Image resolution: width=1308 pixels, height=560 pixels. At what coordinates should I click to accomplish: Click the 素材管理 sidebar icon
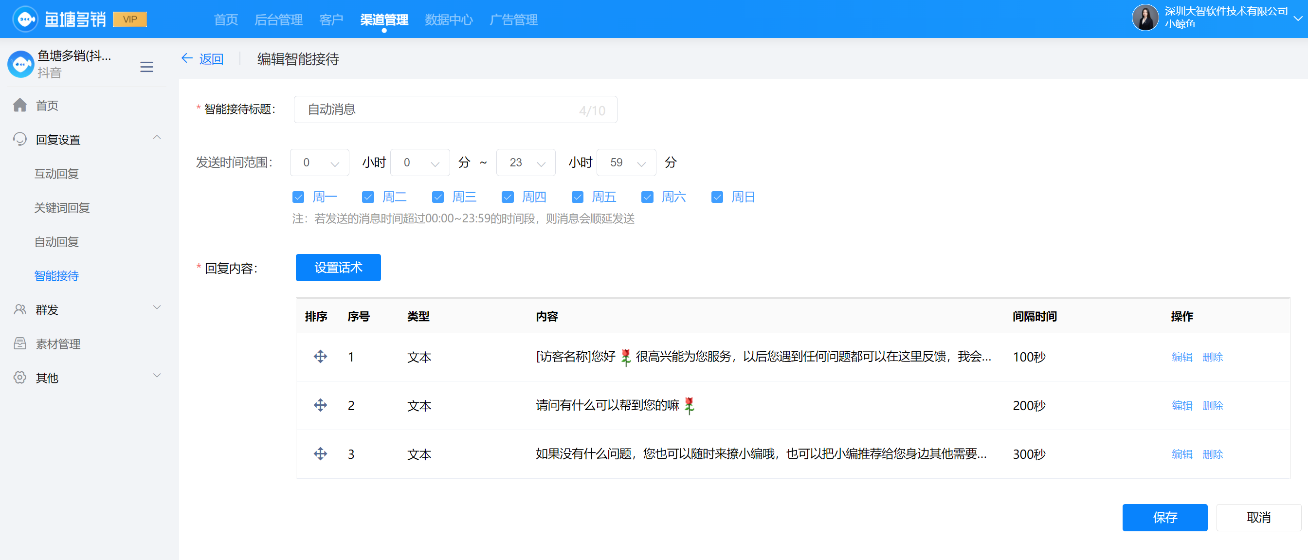pos(20,343)
